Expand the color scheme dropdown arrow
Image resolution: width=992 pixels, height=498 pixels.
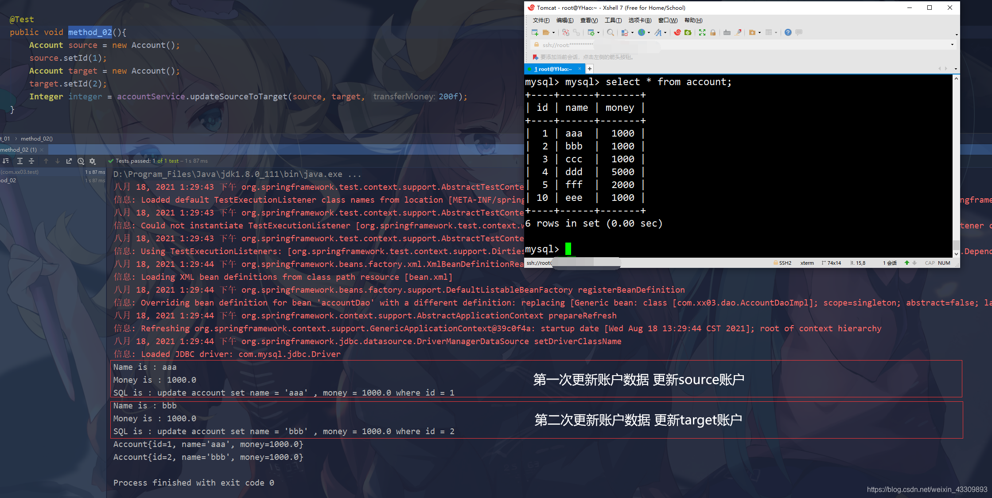632,32
